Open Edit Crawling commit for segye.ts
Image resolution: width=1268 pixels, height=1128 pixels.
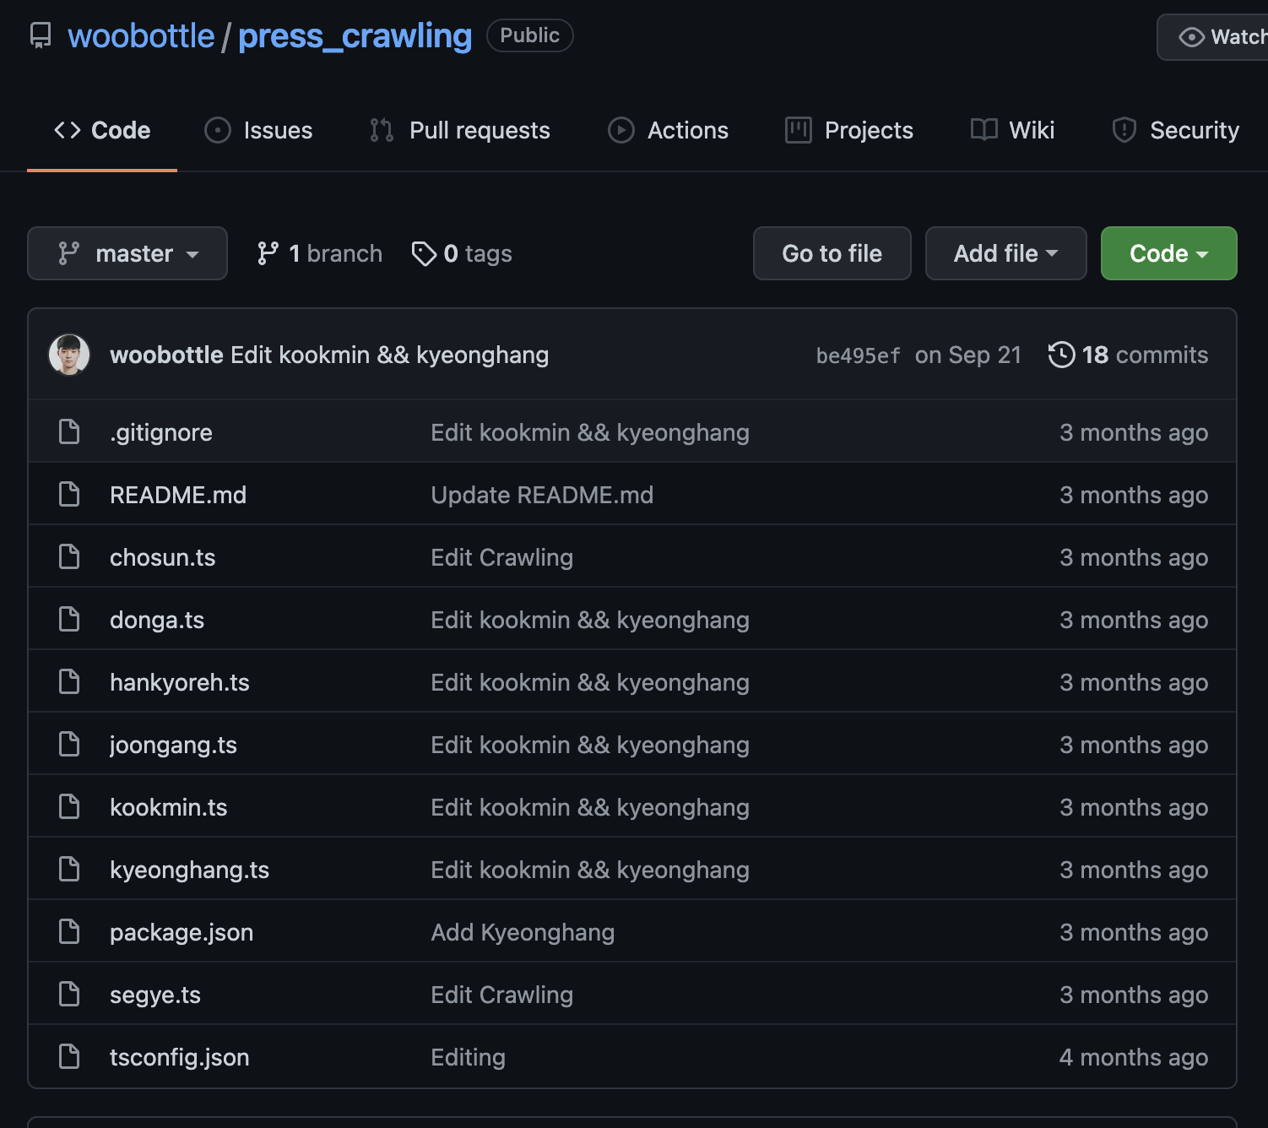click(x=501, y=995)
